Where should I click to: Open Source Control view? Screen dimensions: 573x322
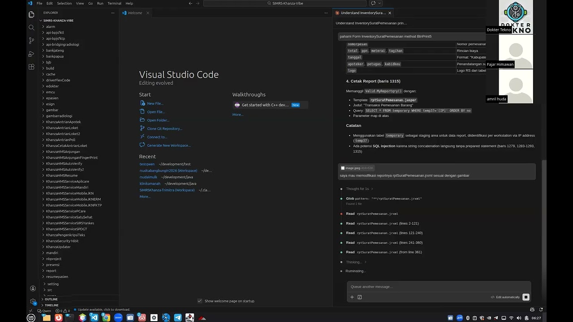pyautogui.click(x=31, y=40)
